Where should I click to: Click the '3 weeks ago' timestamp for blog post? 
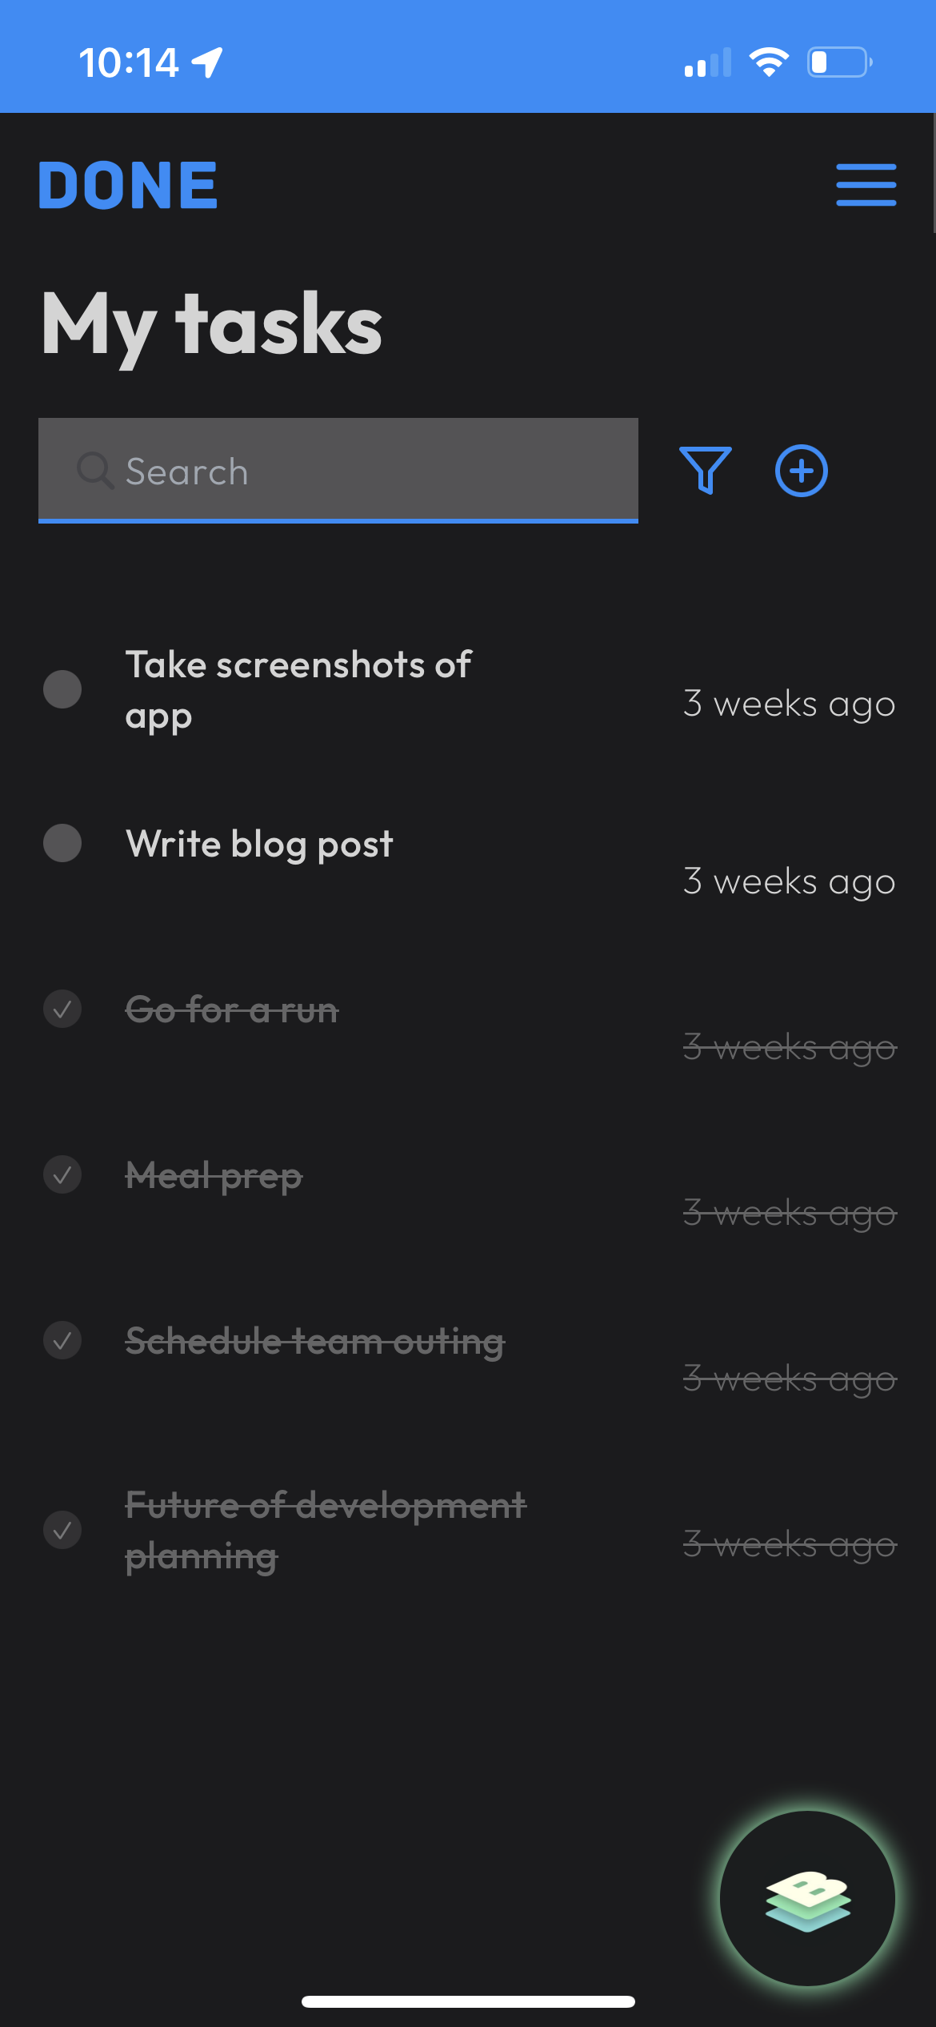tap(789, 881)
